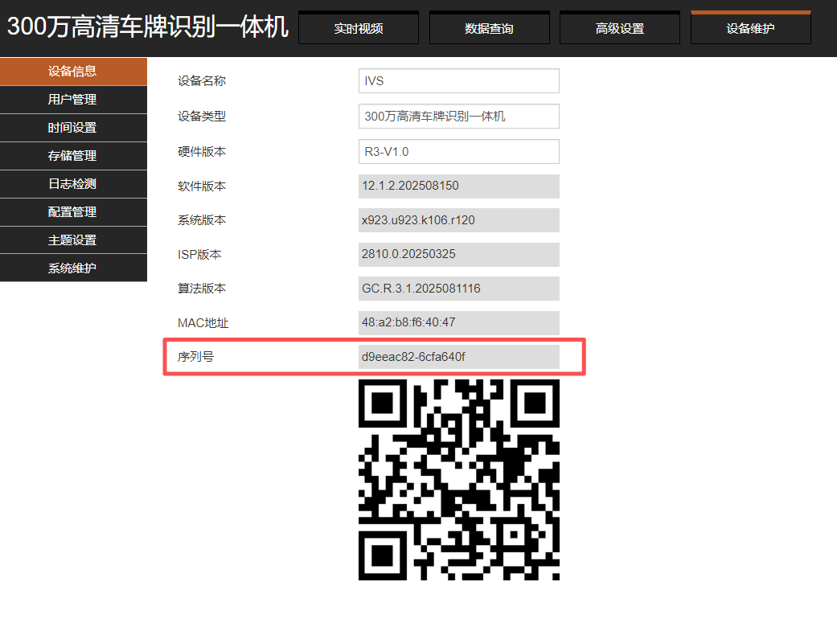The height and width of the screenshot is (631, 837).
Task: Click the 软件版本 value field
Action: (x=458, y=186)
